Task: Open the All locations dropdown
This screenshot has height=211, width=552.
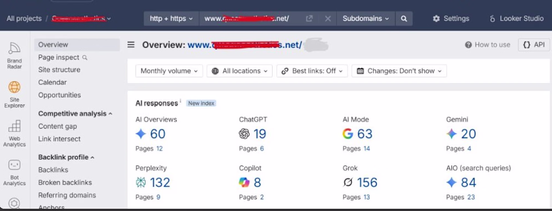Action: 240,71
